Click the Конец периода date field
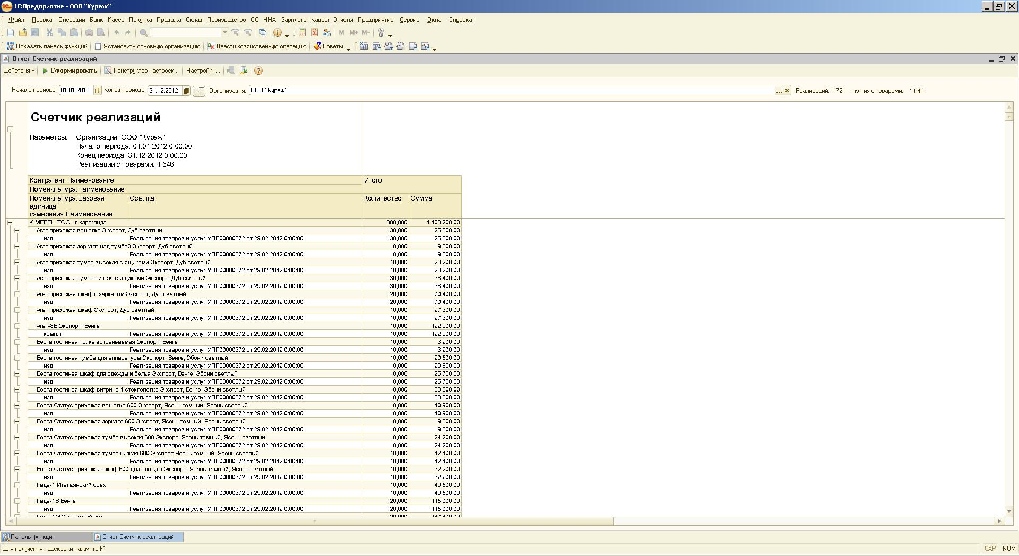 tap(165, 91)
